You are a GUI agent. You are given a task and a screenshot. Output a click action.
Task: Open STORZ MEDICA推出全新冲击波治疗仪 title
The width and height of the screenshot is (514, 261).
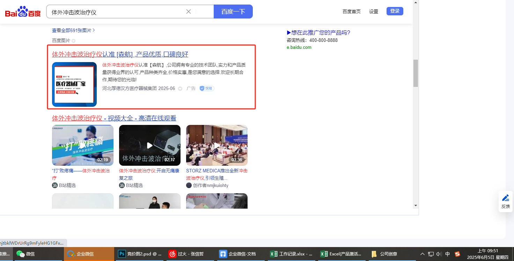(217, 174)
